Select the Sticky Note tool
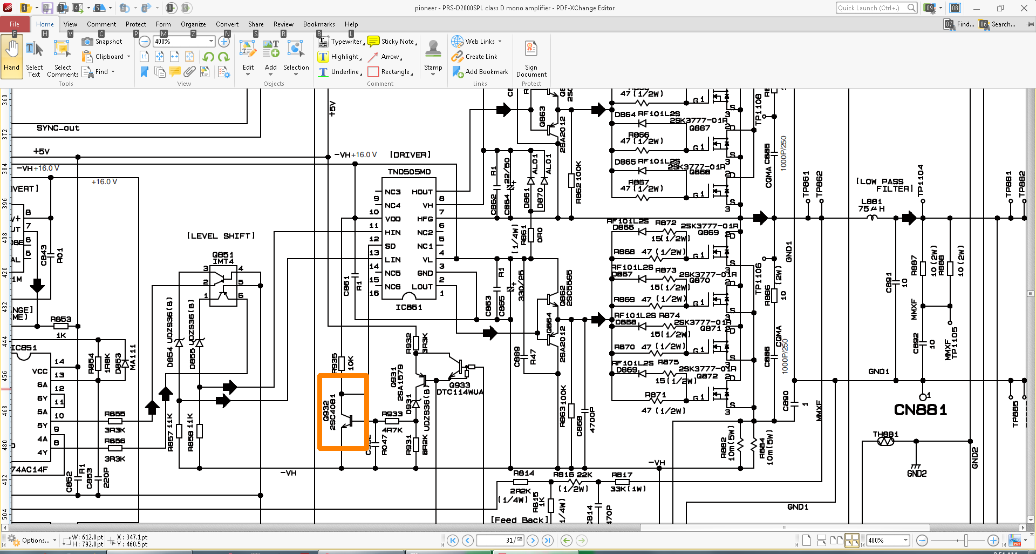Viewport: 1036px width, 554px height. [391, 42]
